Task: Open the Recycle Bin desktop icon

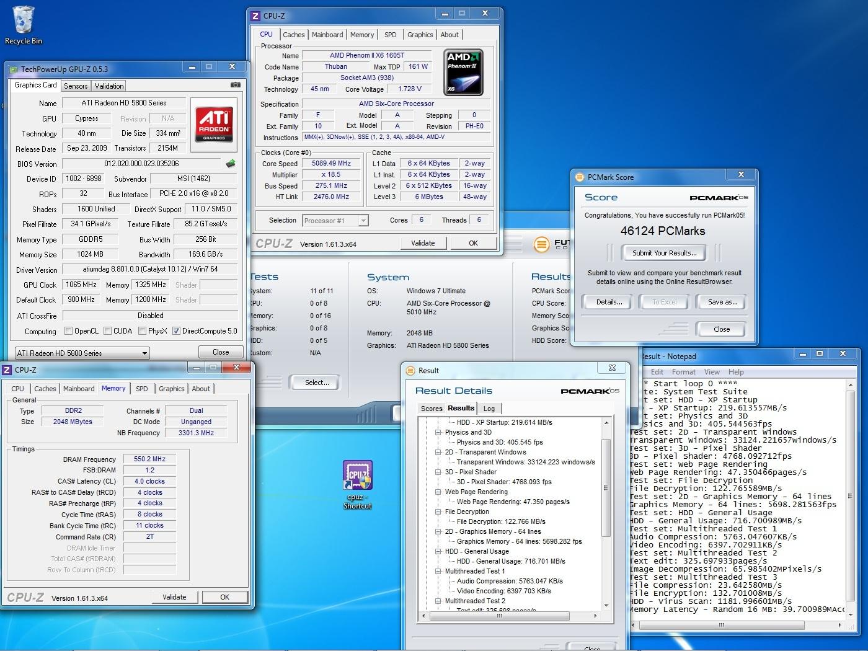Action: point(23,25)
